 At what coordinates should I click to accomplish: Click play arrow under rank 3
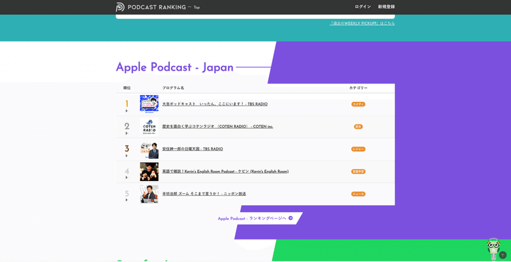126,156
